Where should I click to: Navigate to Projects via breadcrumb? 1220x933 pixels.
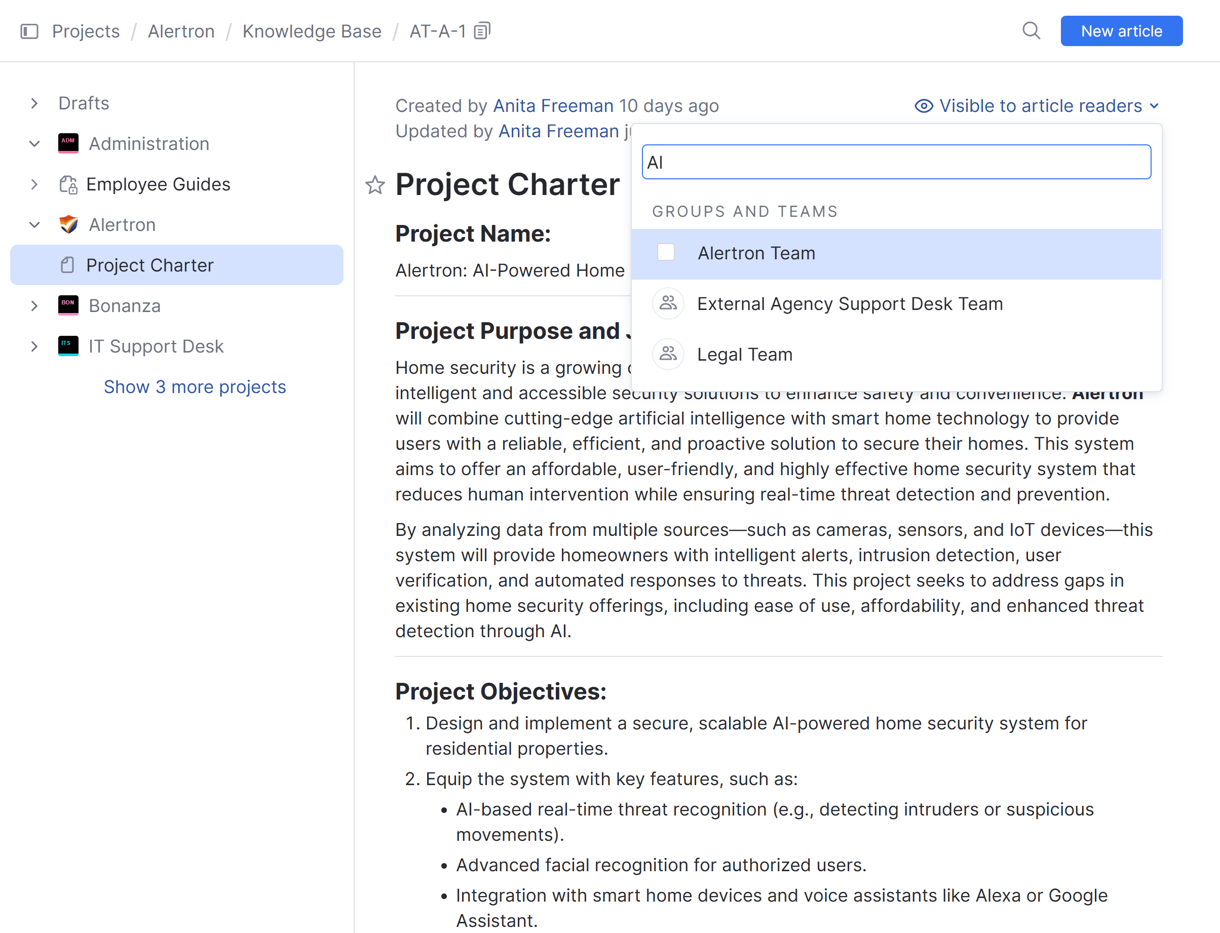coord(86,31)
